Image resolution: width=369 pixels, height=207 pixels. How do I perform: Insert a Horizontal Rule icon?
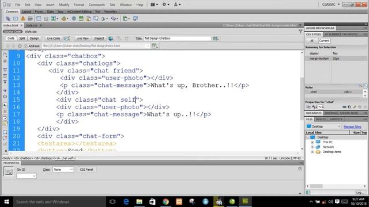pos(30,18)
